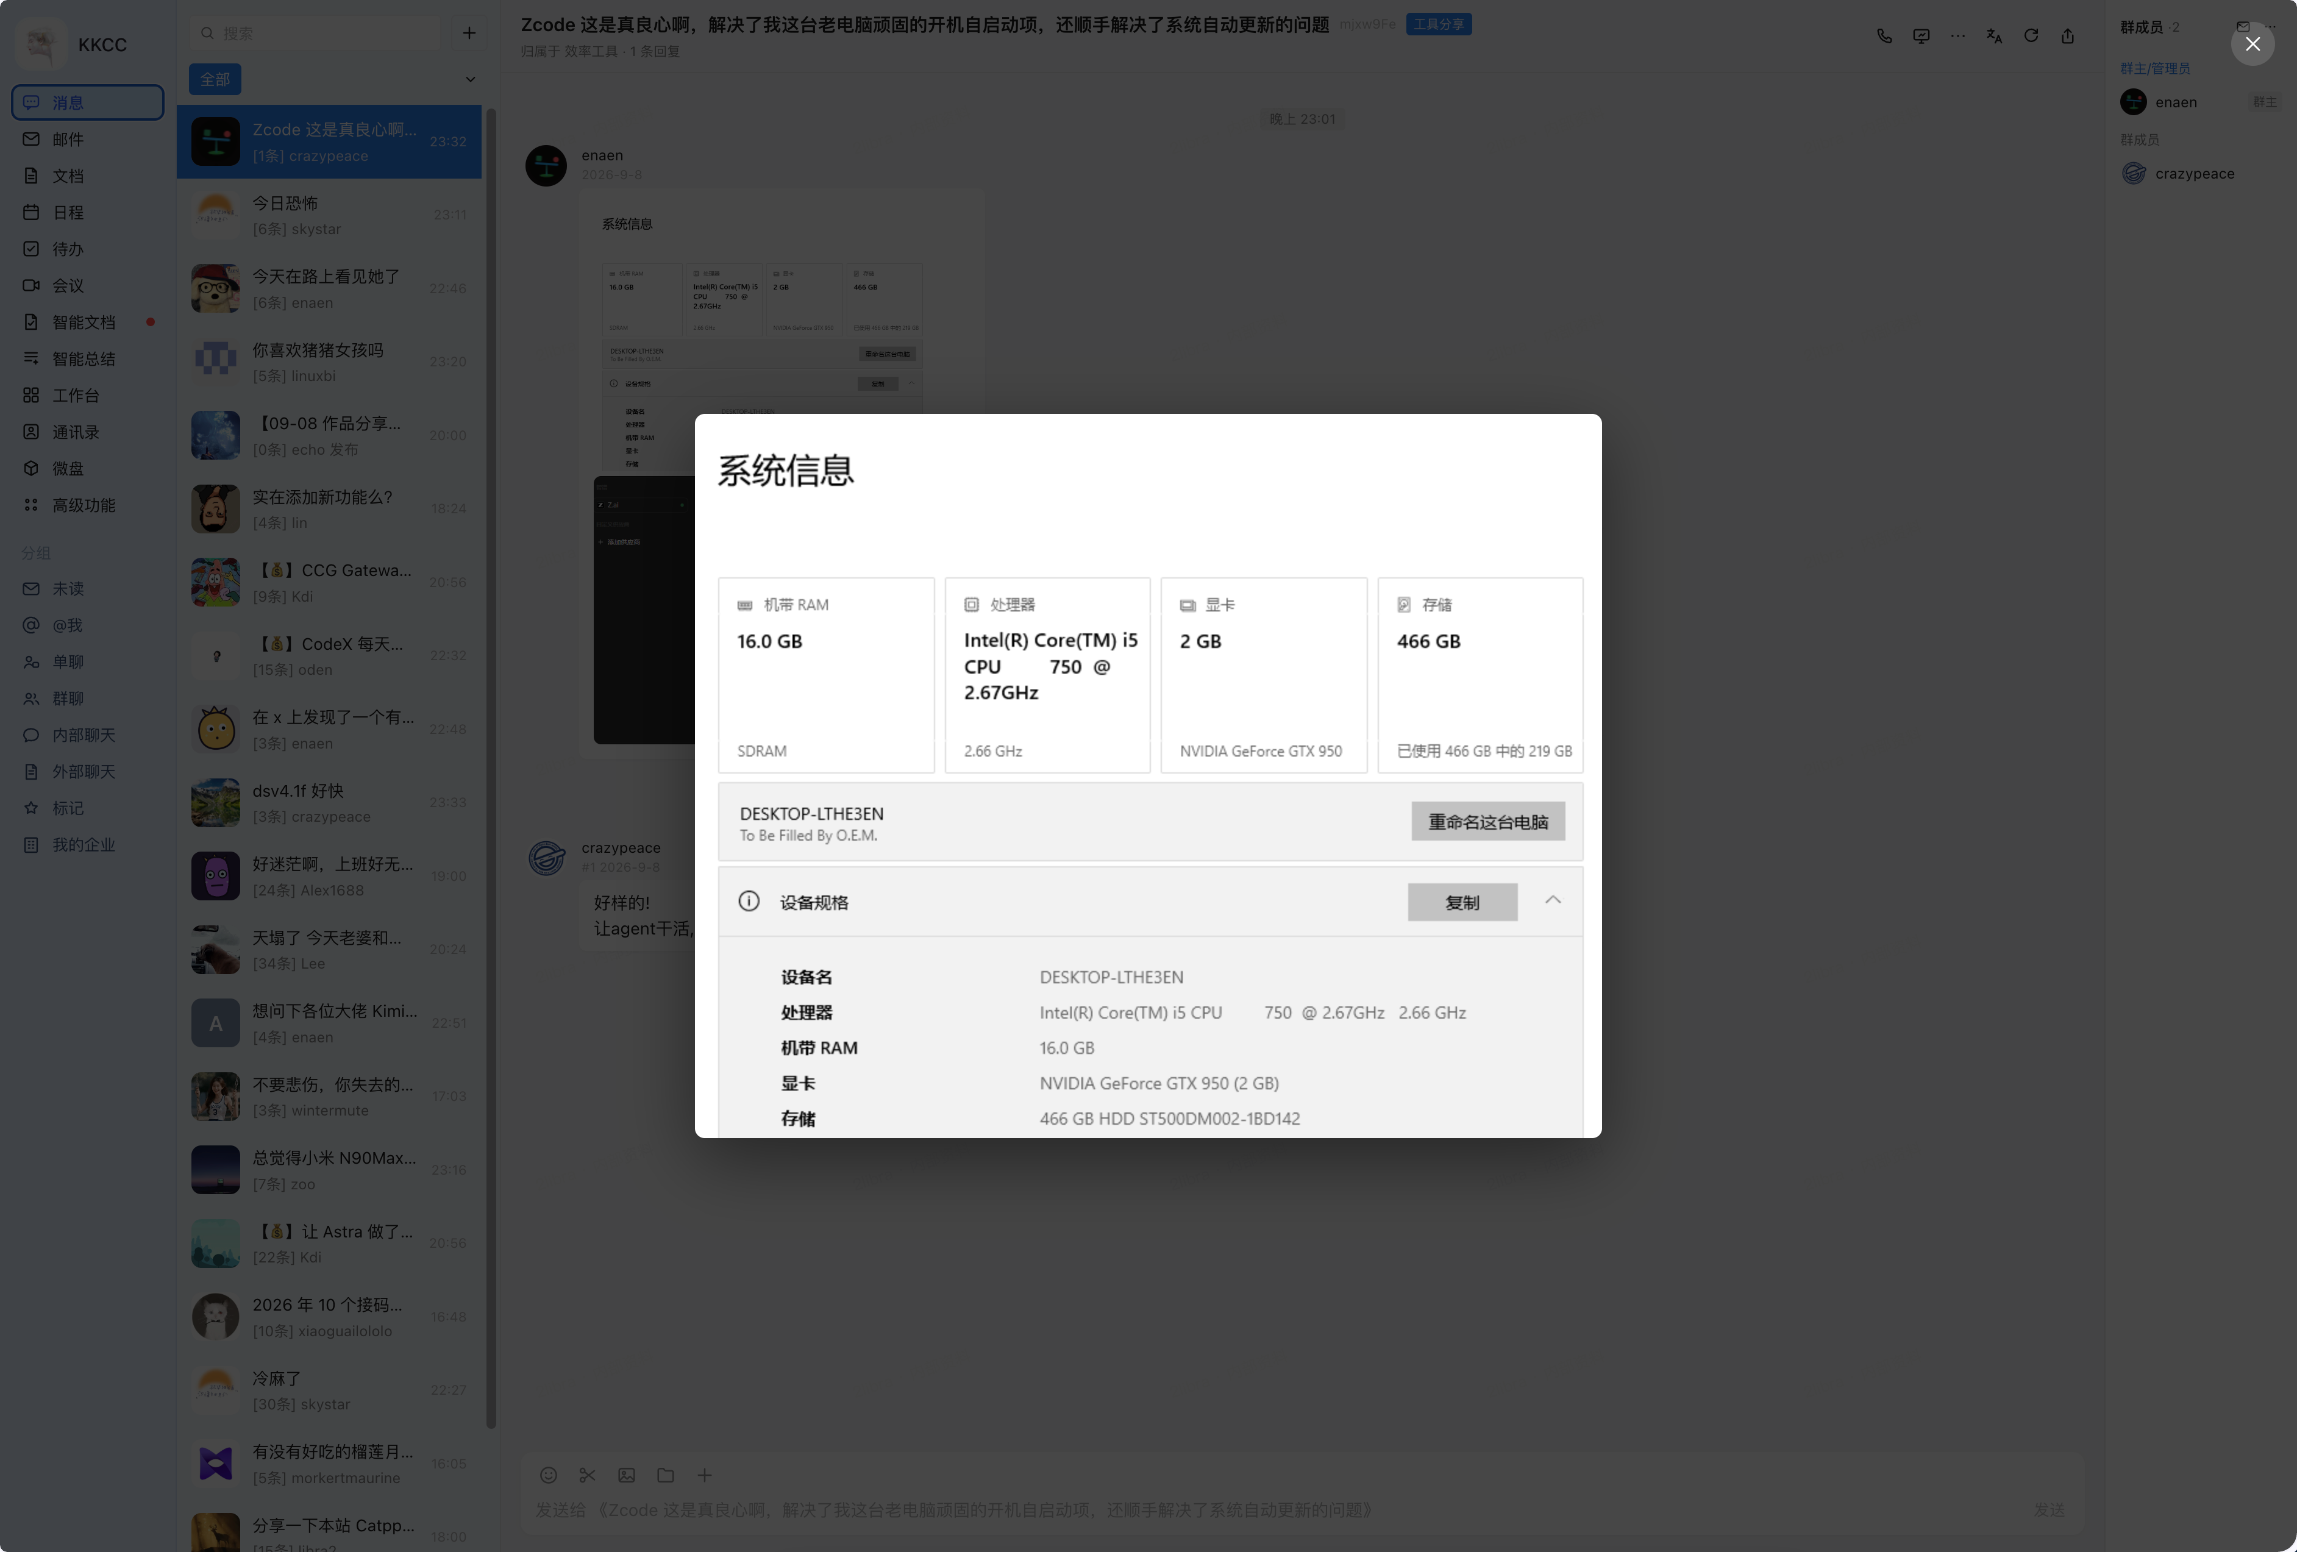
Task: Open the 冷麻了 conversation
Action: click(x=329, y=1390)
